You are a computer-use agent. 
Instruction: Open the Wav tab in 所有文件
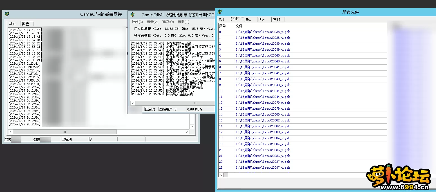265,19
